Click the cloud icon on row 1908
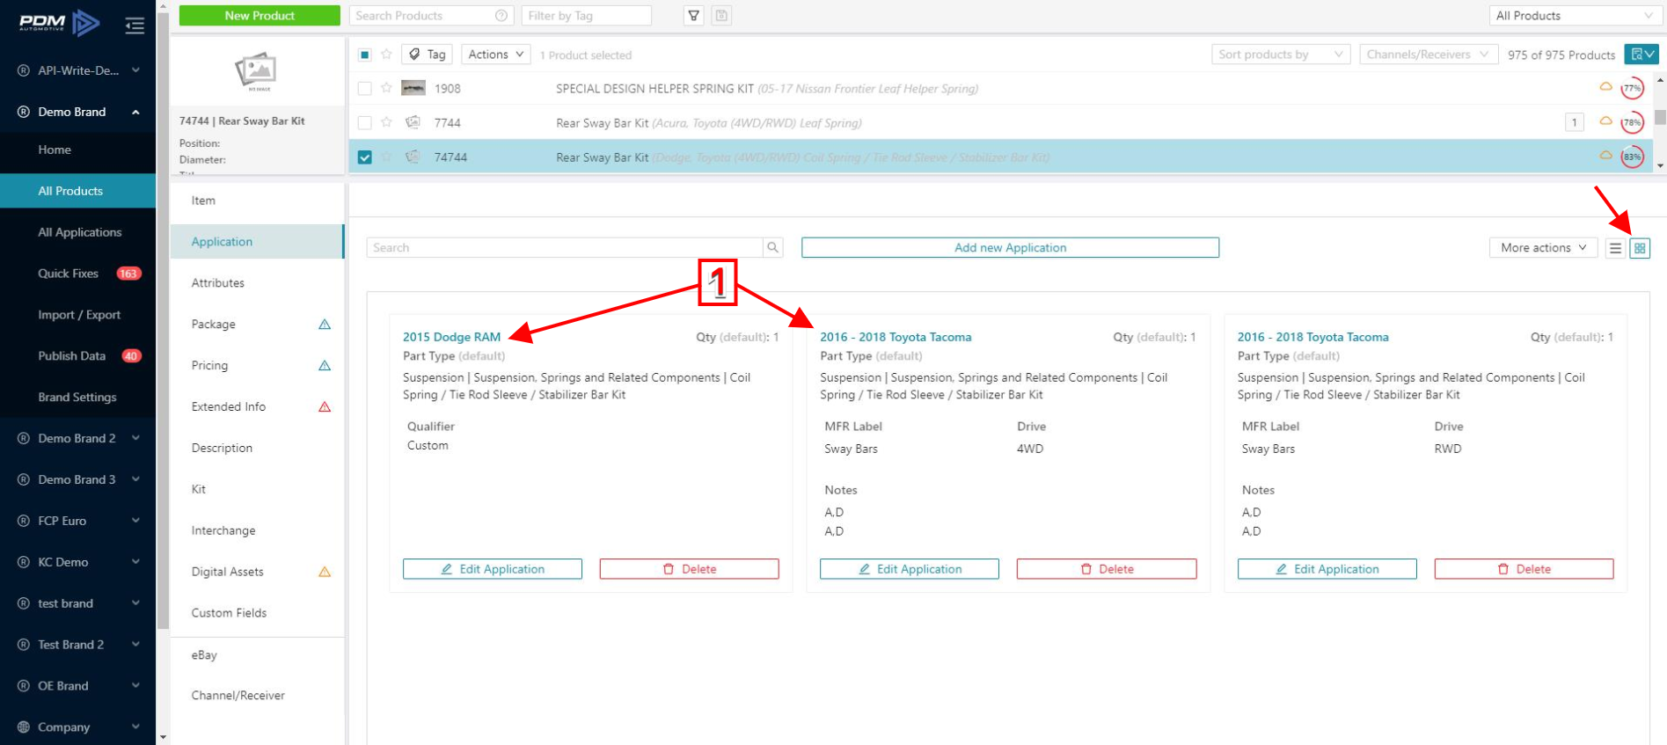The width and height of the screenshot is (1667, 745). (x=1605, y=87)
